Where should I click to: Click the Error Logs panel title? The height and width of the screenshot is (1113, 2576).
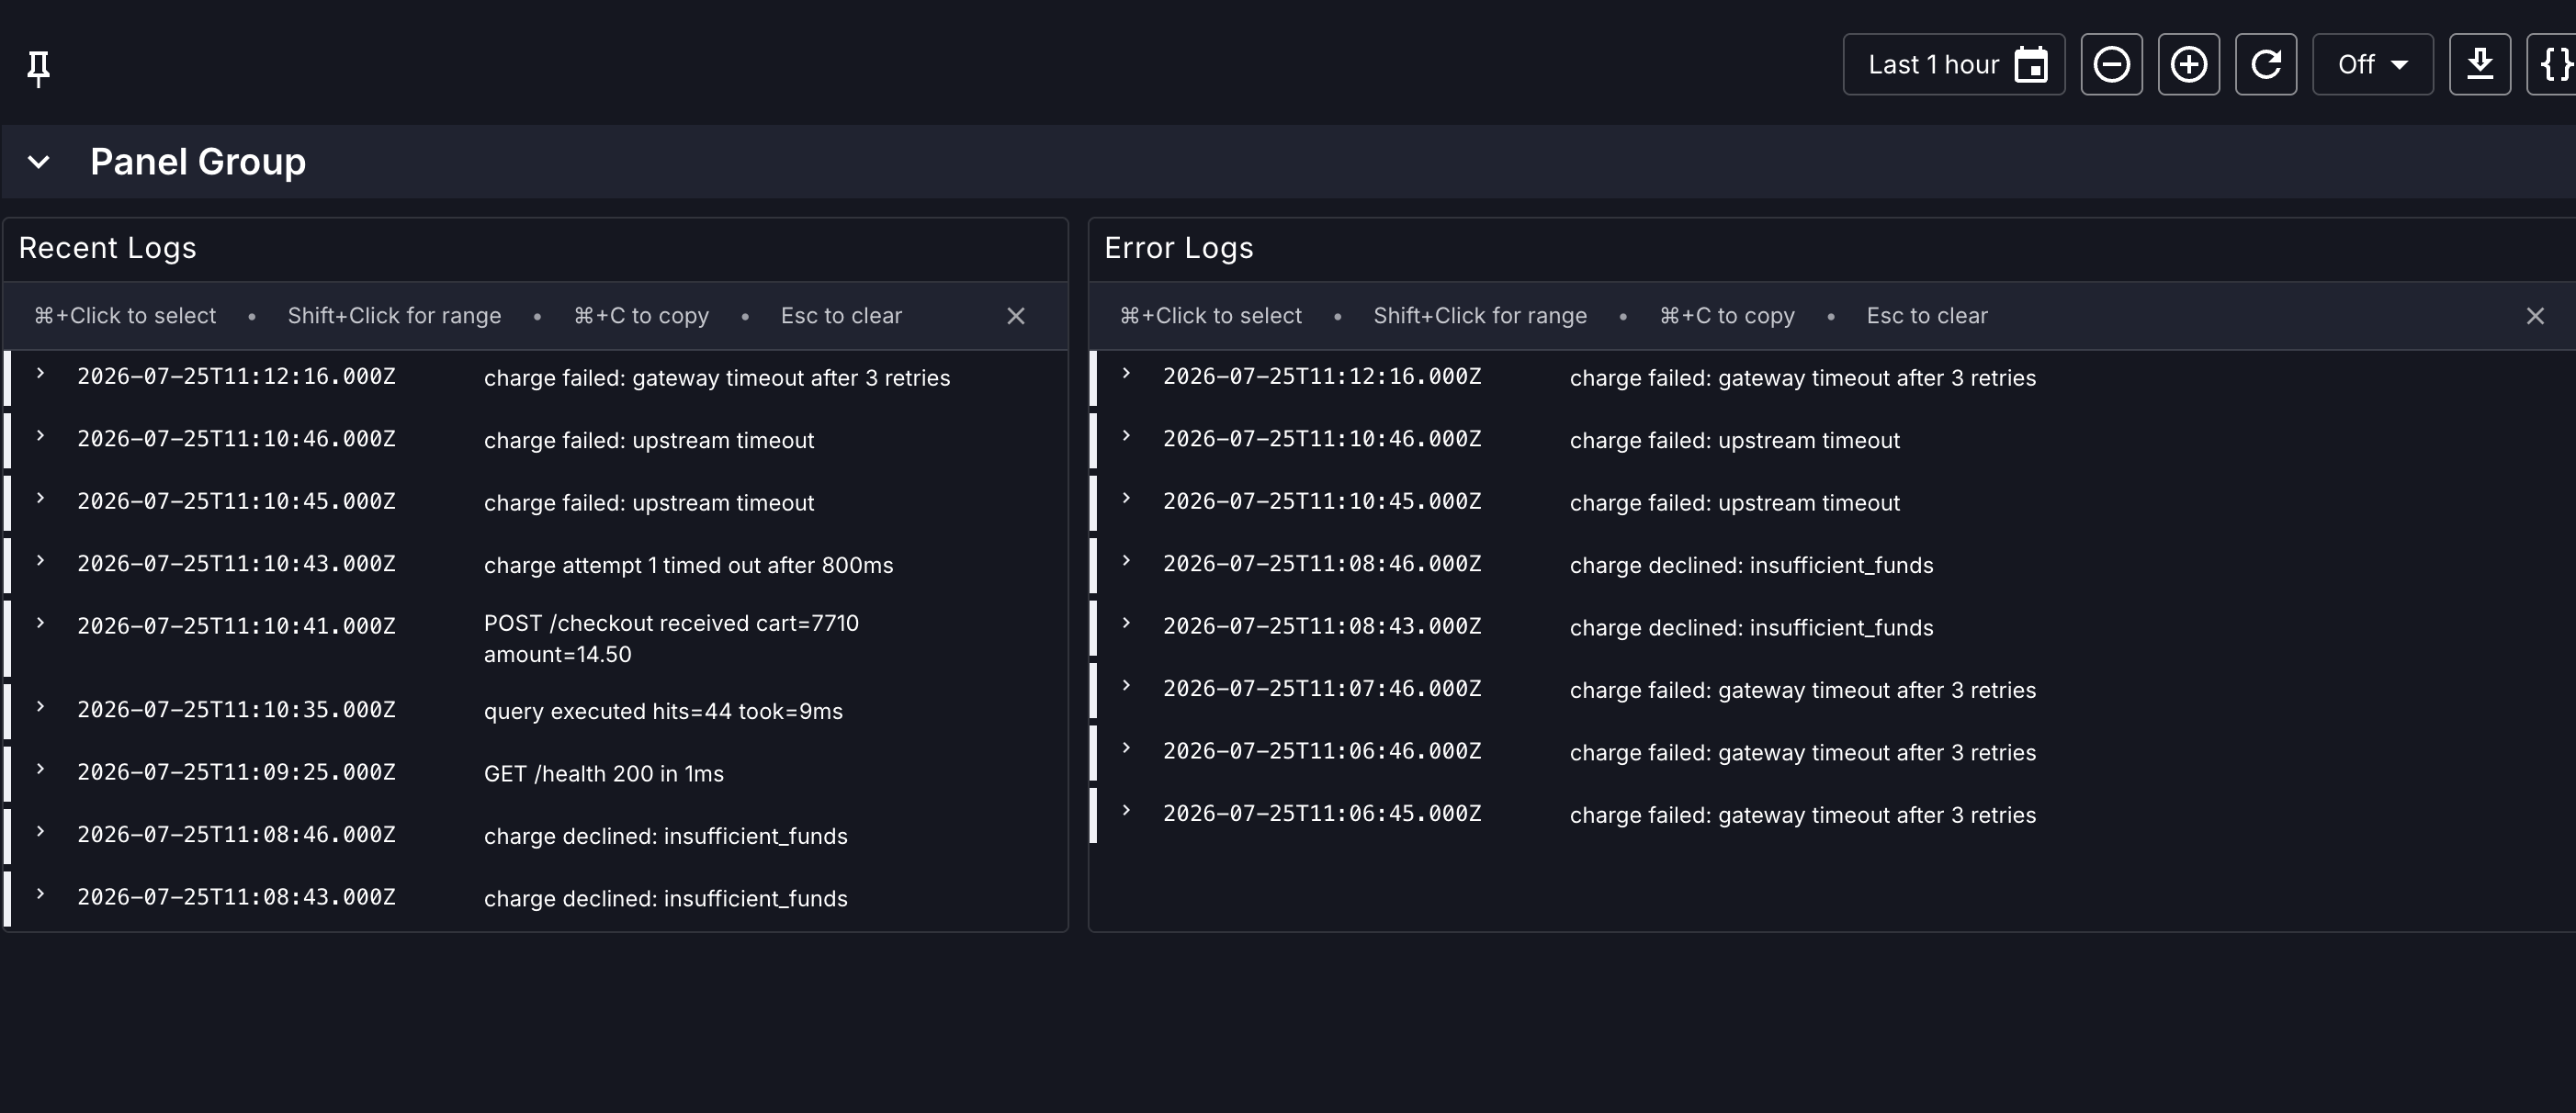click(1178, 248)
